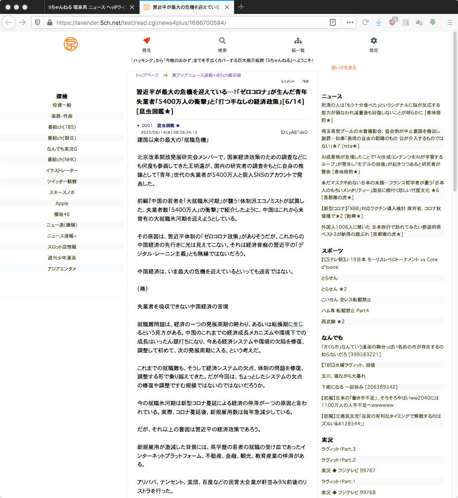Open the browser hamburger menu
Image resolution: width=458 pixels, height=498 pixels.
(x=450, y=22)
